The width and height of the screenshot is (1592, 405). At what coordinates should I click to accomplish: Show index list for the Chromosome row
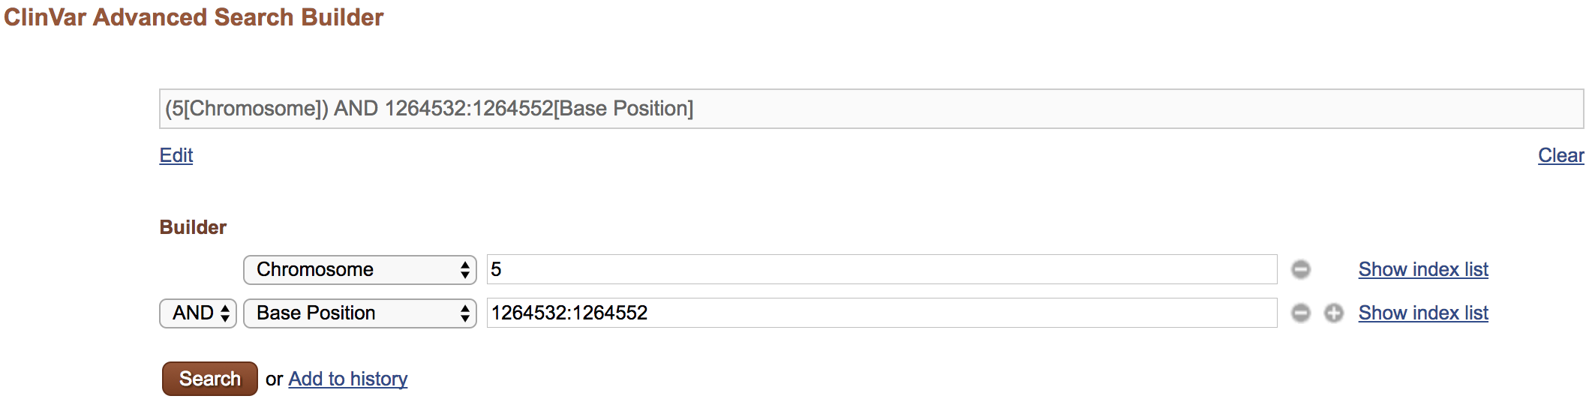1423,269
